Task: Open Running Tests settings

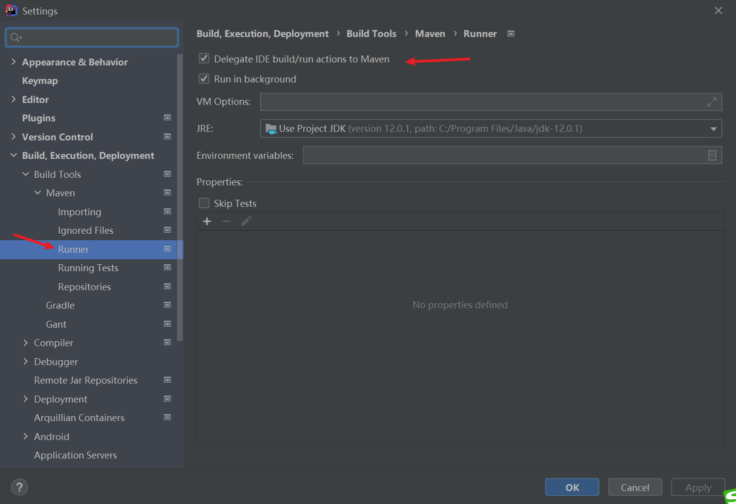Action: tap(88, 268)
